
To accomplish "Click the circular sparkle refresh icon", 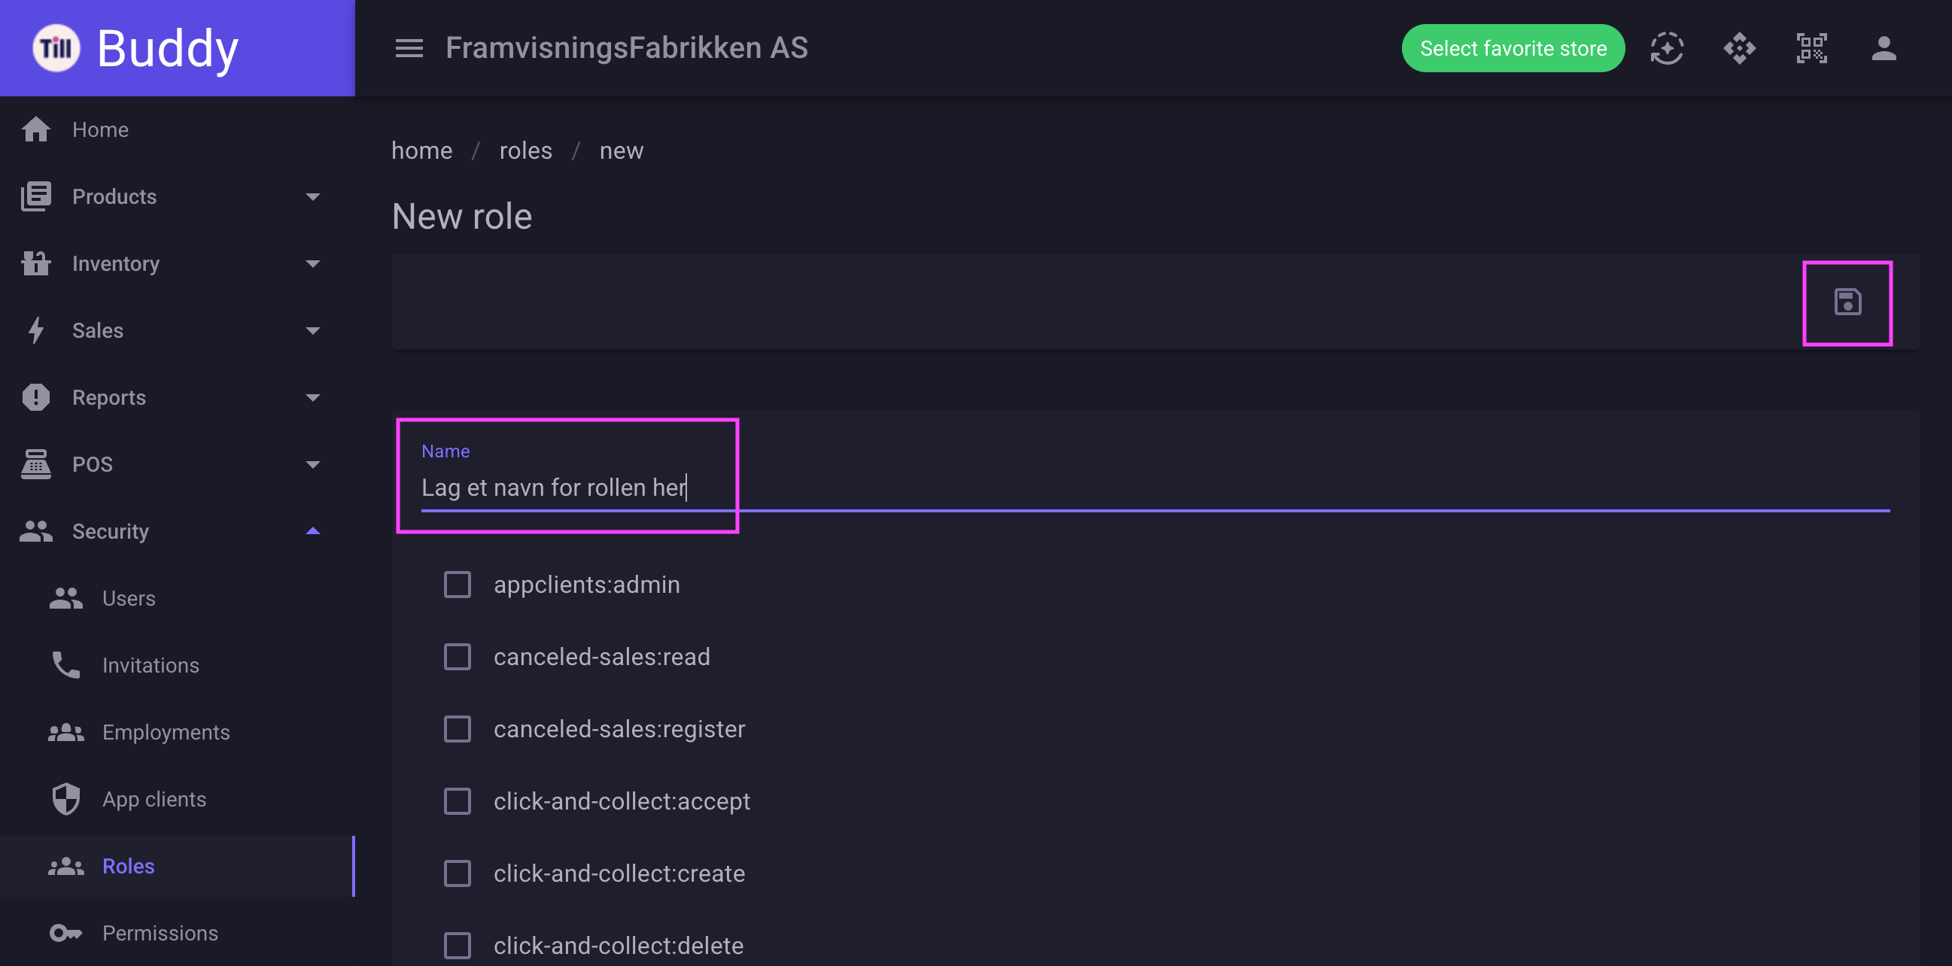I will [1666, 48].
